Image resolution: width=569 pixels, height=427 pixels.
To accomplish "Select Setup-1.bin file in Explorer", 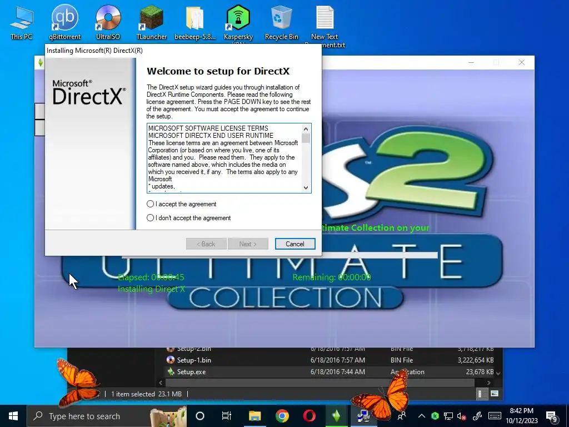I will (x=194, y=360).
